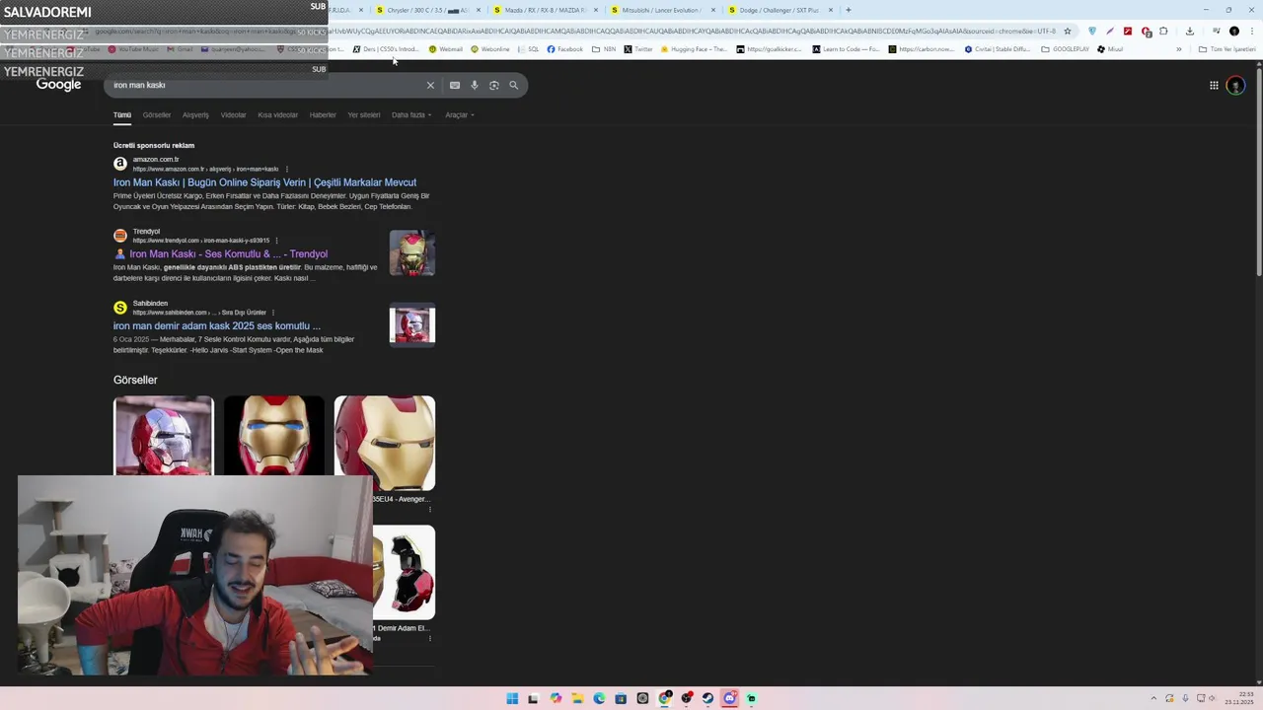The width and height of the screenshot is (1263, 710).
Task: Open Microsoft Edge from the taskbar
Action: pos(599,698)
